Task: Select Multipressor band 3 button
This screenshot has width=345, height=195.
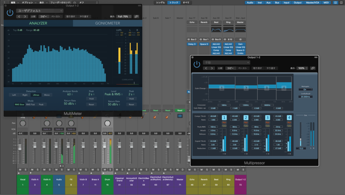Action: tap(267, 117)
